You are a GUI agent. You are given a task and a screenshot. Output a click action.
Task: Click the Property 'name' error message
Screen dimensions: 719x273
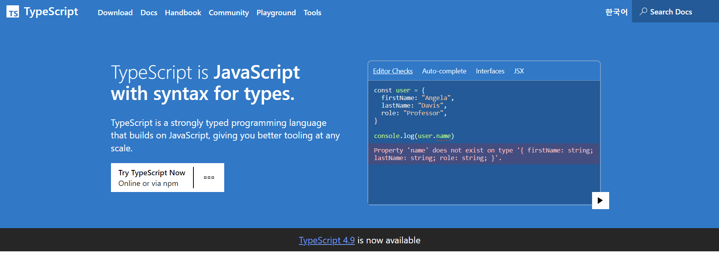(483, 154)
